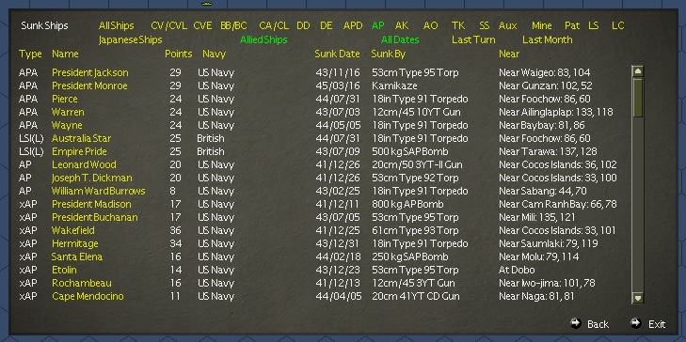Filter by AK ship type
686x342 pixels.
(x=402, y=25)
